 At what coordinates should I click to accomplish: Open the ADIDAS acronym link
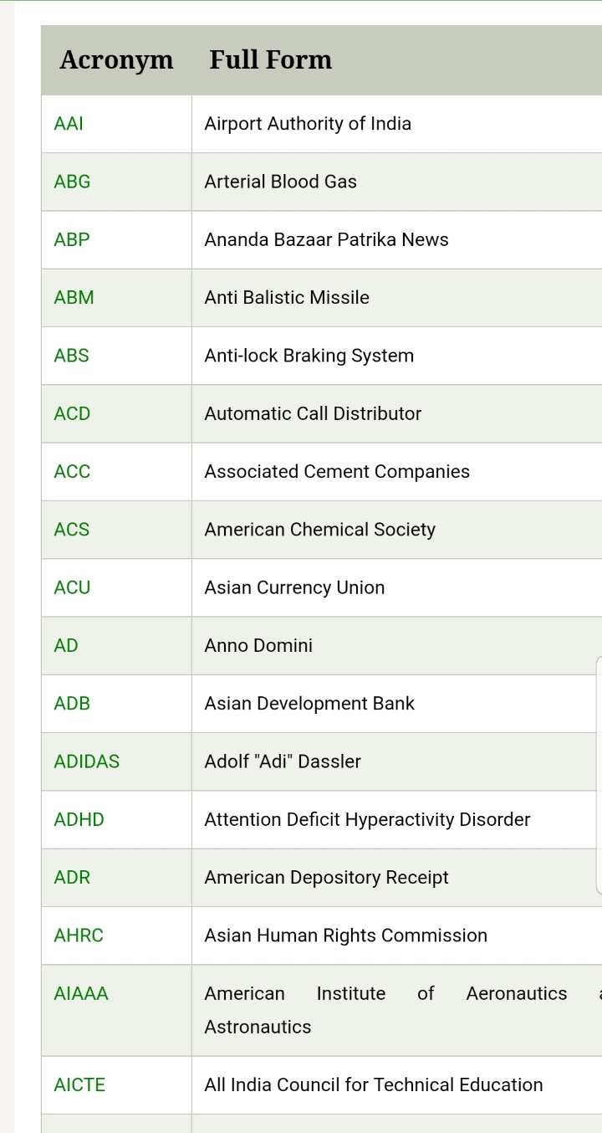87,761
